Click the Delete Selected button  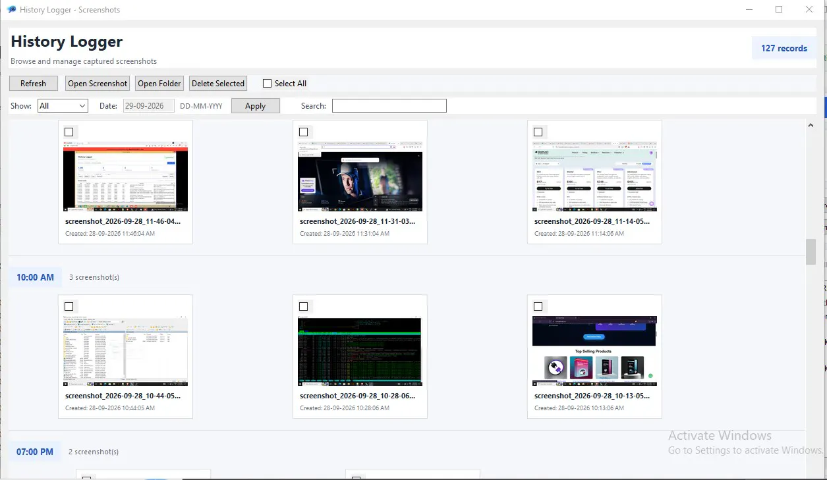[218, 84]
